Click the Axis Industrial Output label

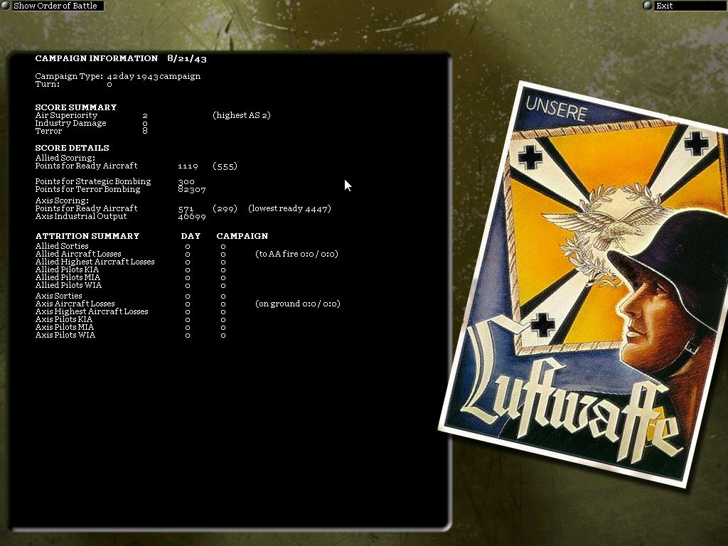81,216
